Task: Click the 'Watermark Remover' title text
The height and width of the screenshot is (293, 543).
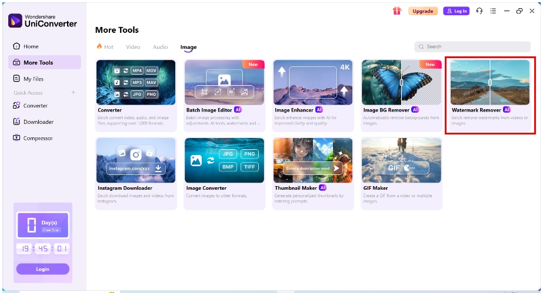Action: click(477, 110)
